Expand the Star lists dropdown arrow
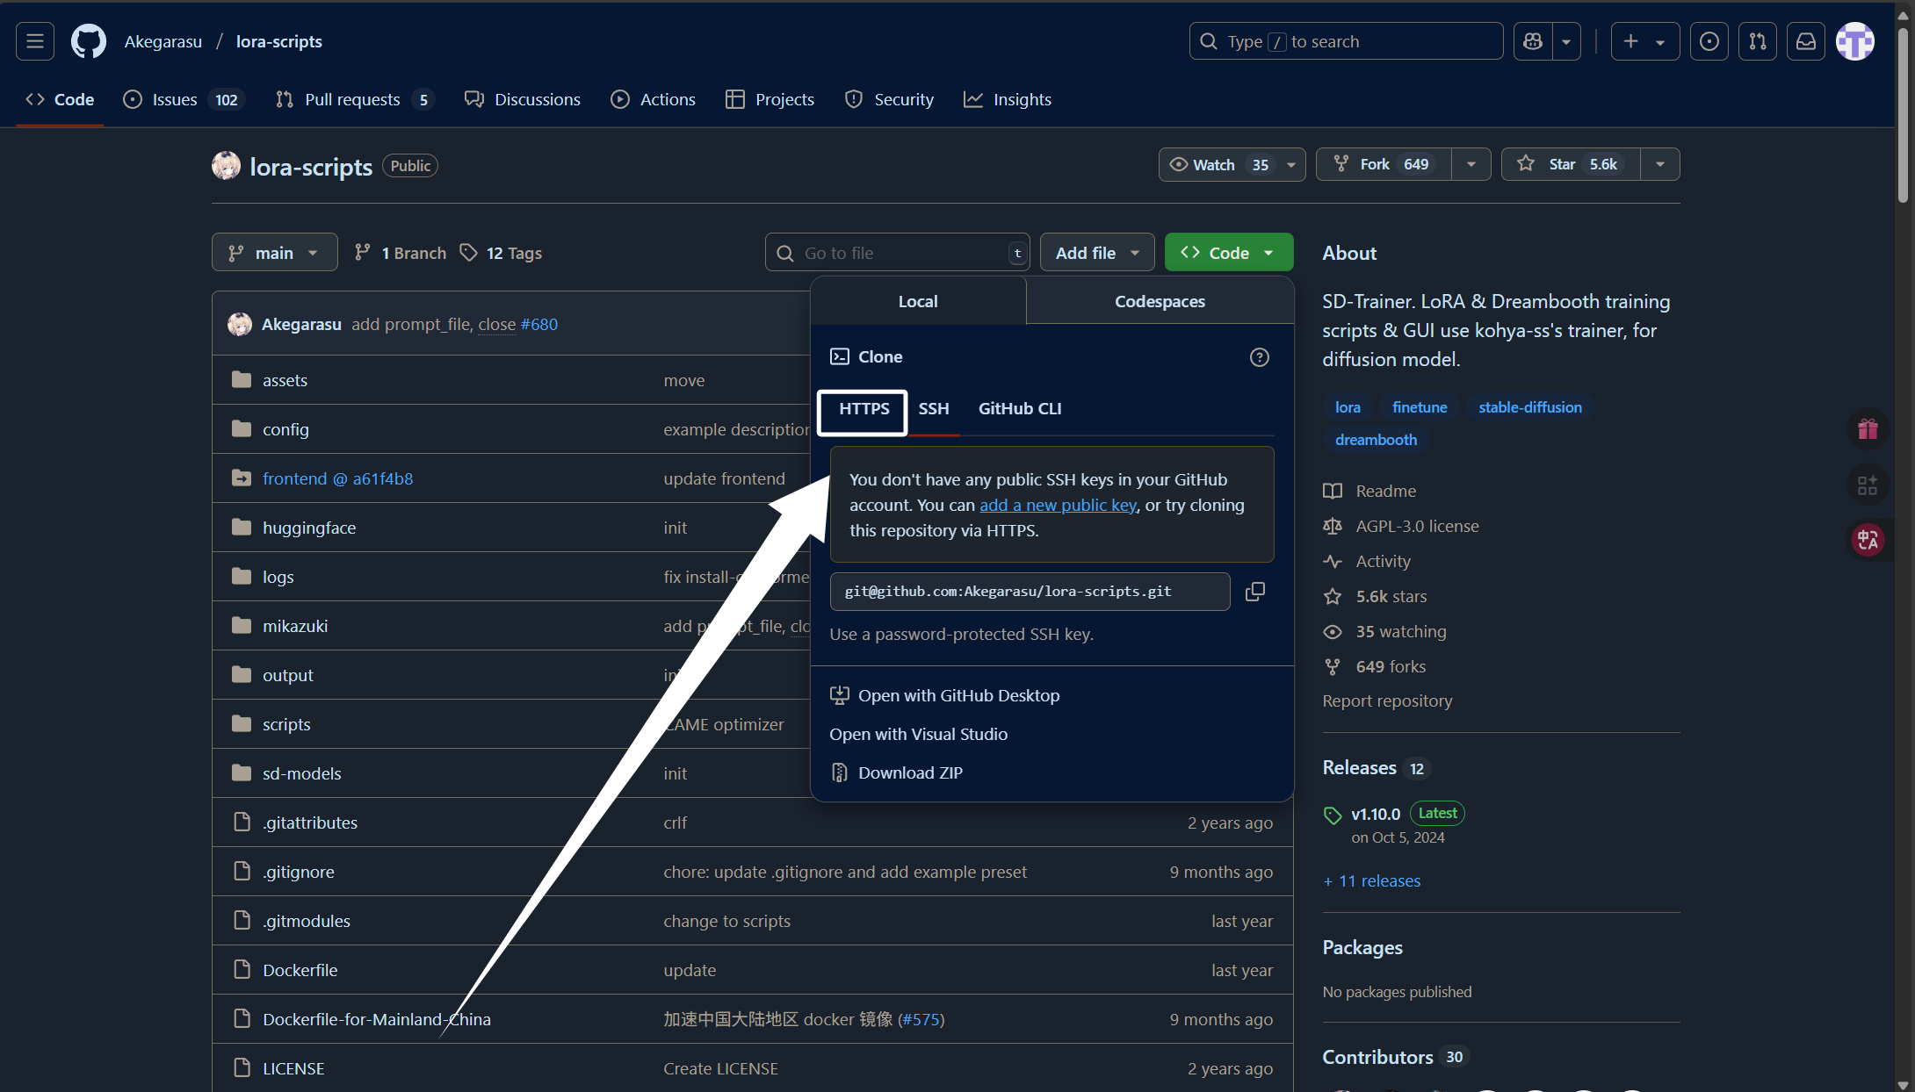Image resolution: width=1915 pixels, height=1092 pixels. [x=1660, y=164]
